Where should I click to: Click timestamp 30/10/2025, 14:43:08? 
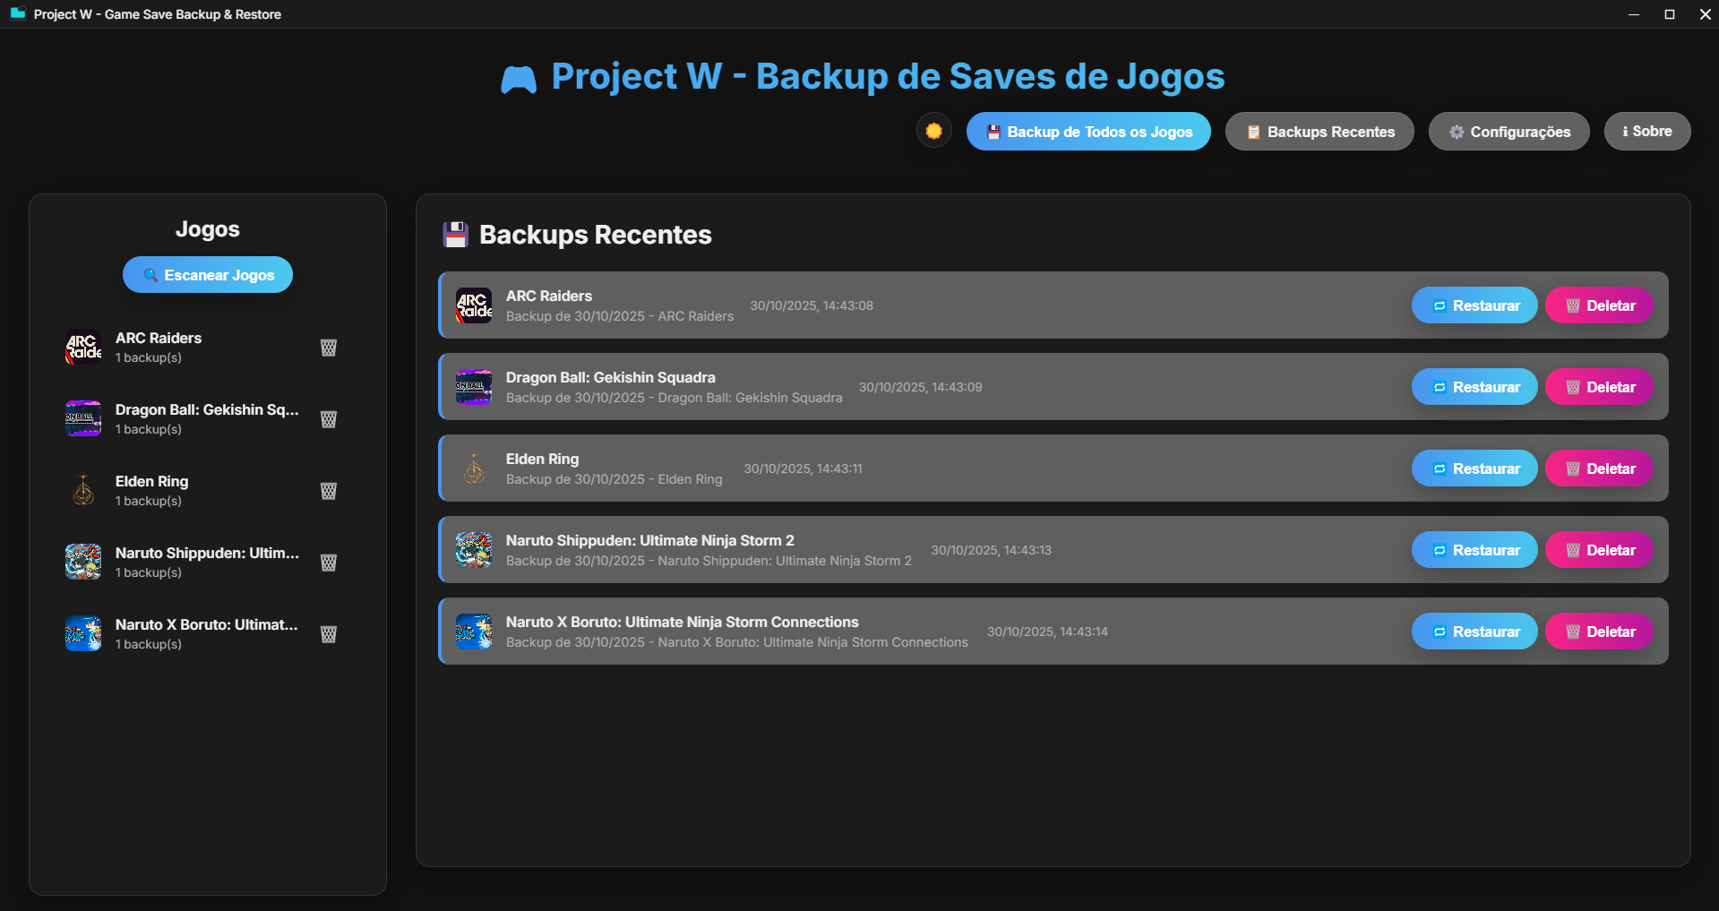pos(812,305)
